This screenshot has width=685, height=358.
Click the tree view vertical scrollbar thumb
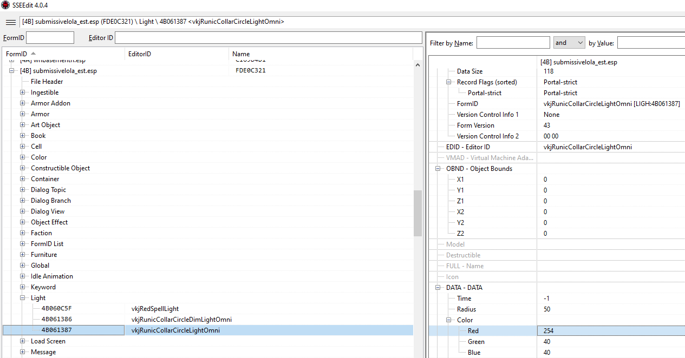coord(417,213)
